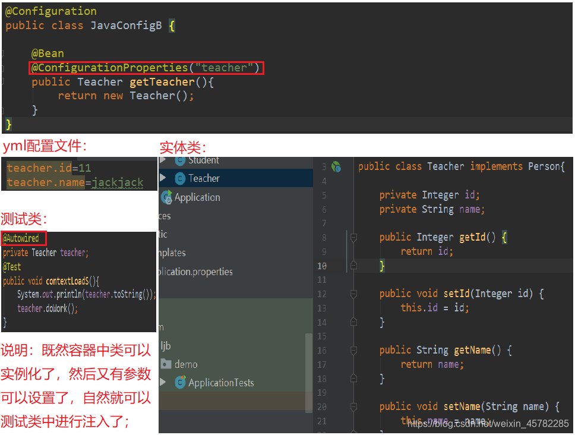Click the Teacher class icon in project tree
This screenshot has height=435, width=575.
point(179,179)
